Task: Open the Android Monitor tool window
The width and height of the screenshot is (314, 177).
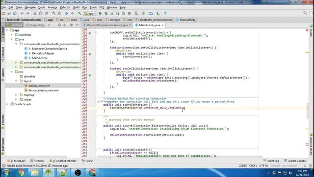Action: [x=63, y=161]
